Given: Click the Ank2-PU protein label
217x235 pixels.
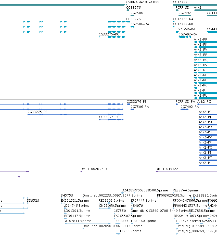Looking at the screenshot, I should 205,122.
